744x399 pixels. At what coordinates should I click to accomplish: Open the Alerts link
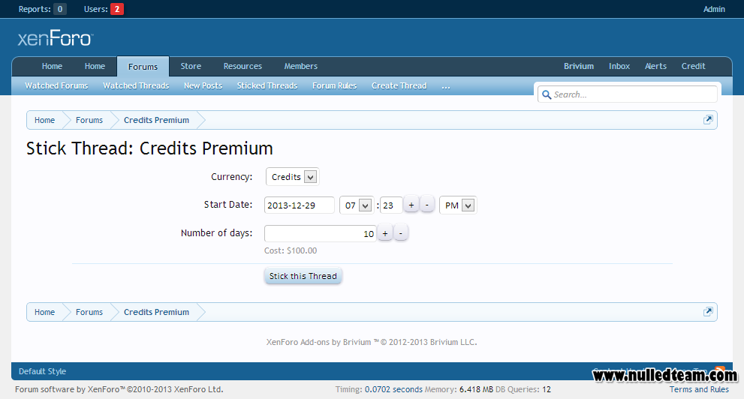[x=655, y=66]
